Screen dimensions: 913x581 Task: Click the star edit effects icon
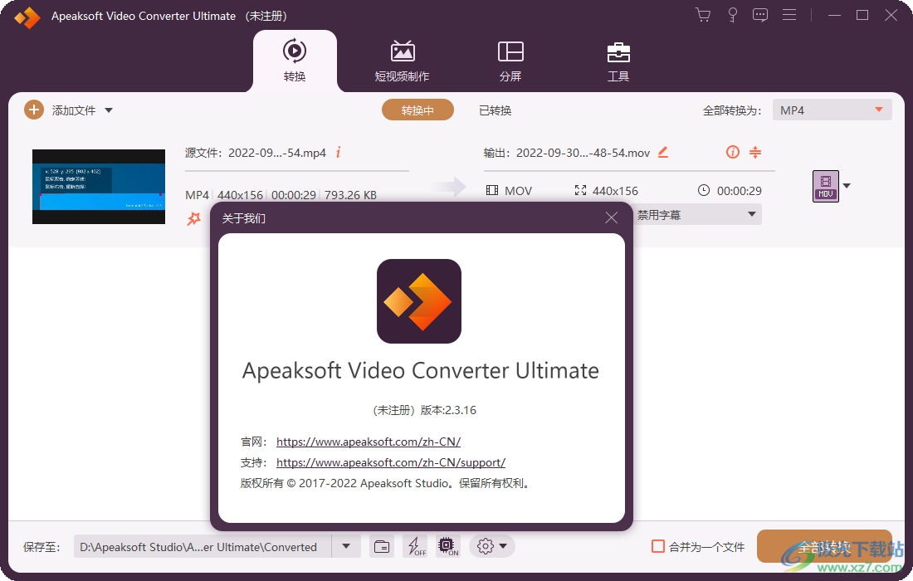click(194, 219)
